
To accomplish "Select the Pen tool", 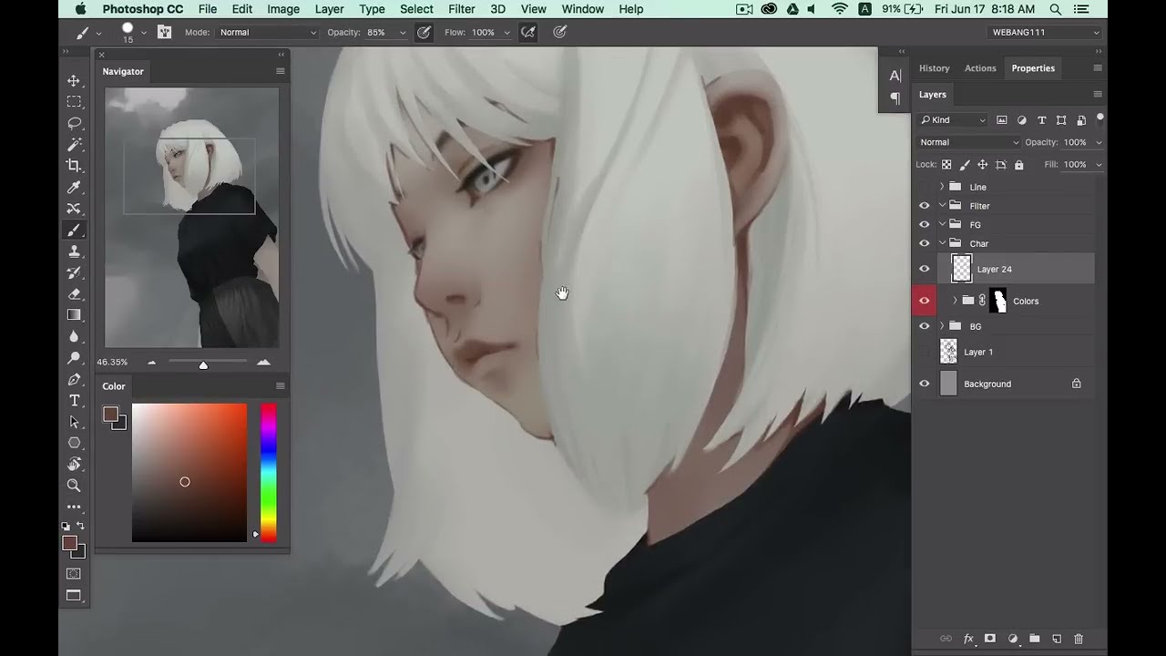I will click(74, 379).
